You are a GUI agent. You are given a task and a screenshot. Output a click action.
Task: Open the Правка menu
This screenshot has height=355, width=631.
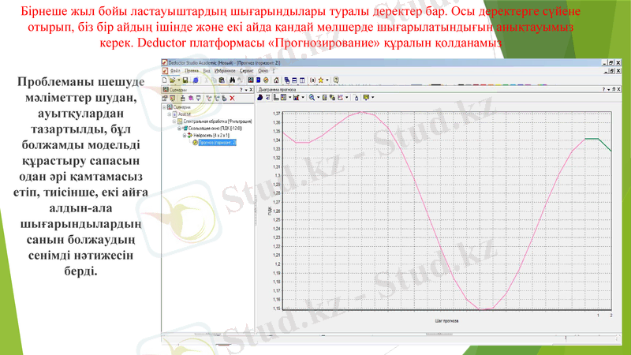(x=192, y=71)
